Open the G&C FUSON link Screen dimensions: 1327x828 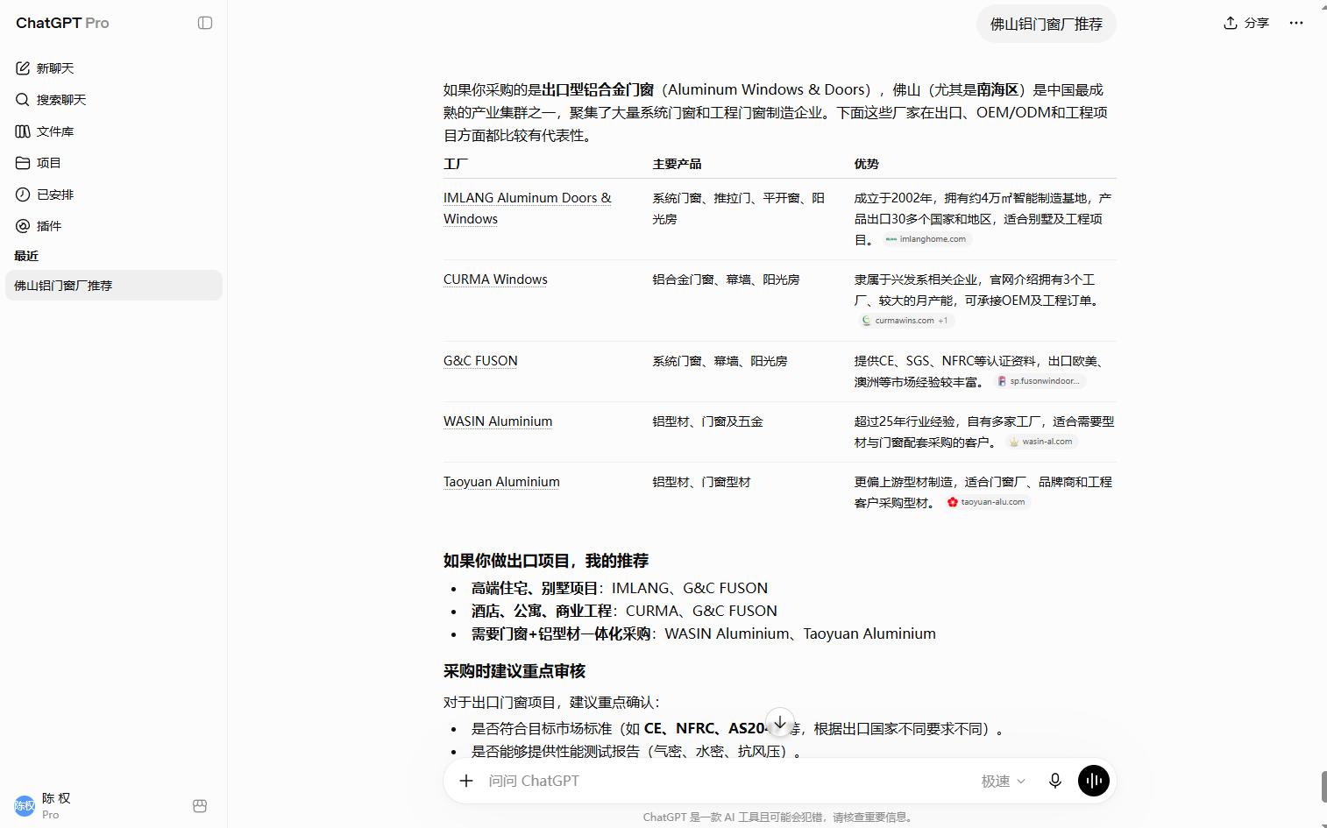(480, 361)
